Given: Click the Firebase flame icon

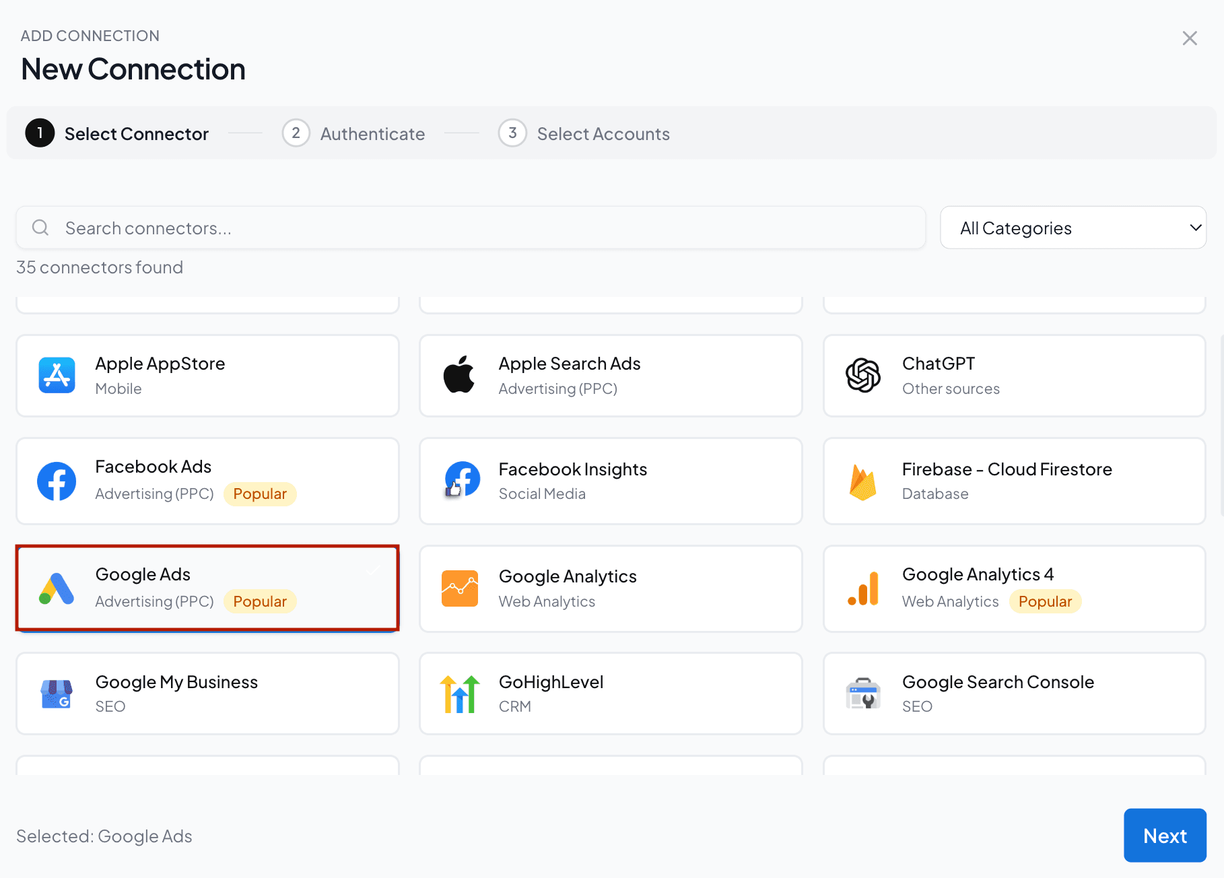Looking at the screenshot, I should click(x=862, y=482).
